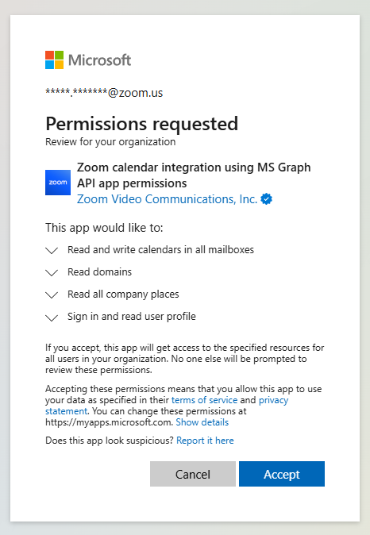
Task: Open Zoom Video Communications, Inc. publisher link
Action: tap(167, 199)
